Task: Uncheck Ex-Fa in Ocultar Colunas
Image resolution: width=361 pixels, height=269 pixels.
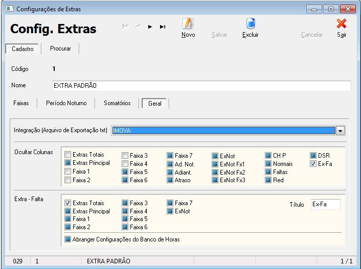Action: pyautogui.click(x=313, y=164)
